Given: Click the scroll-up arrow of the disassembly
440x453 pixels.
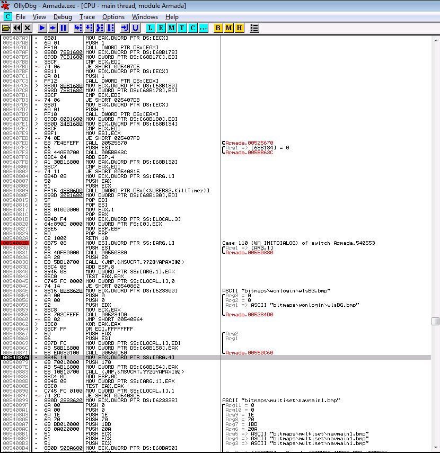Looking at the screenshot, I should tap(435, 40).
